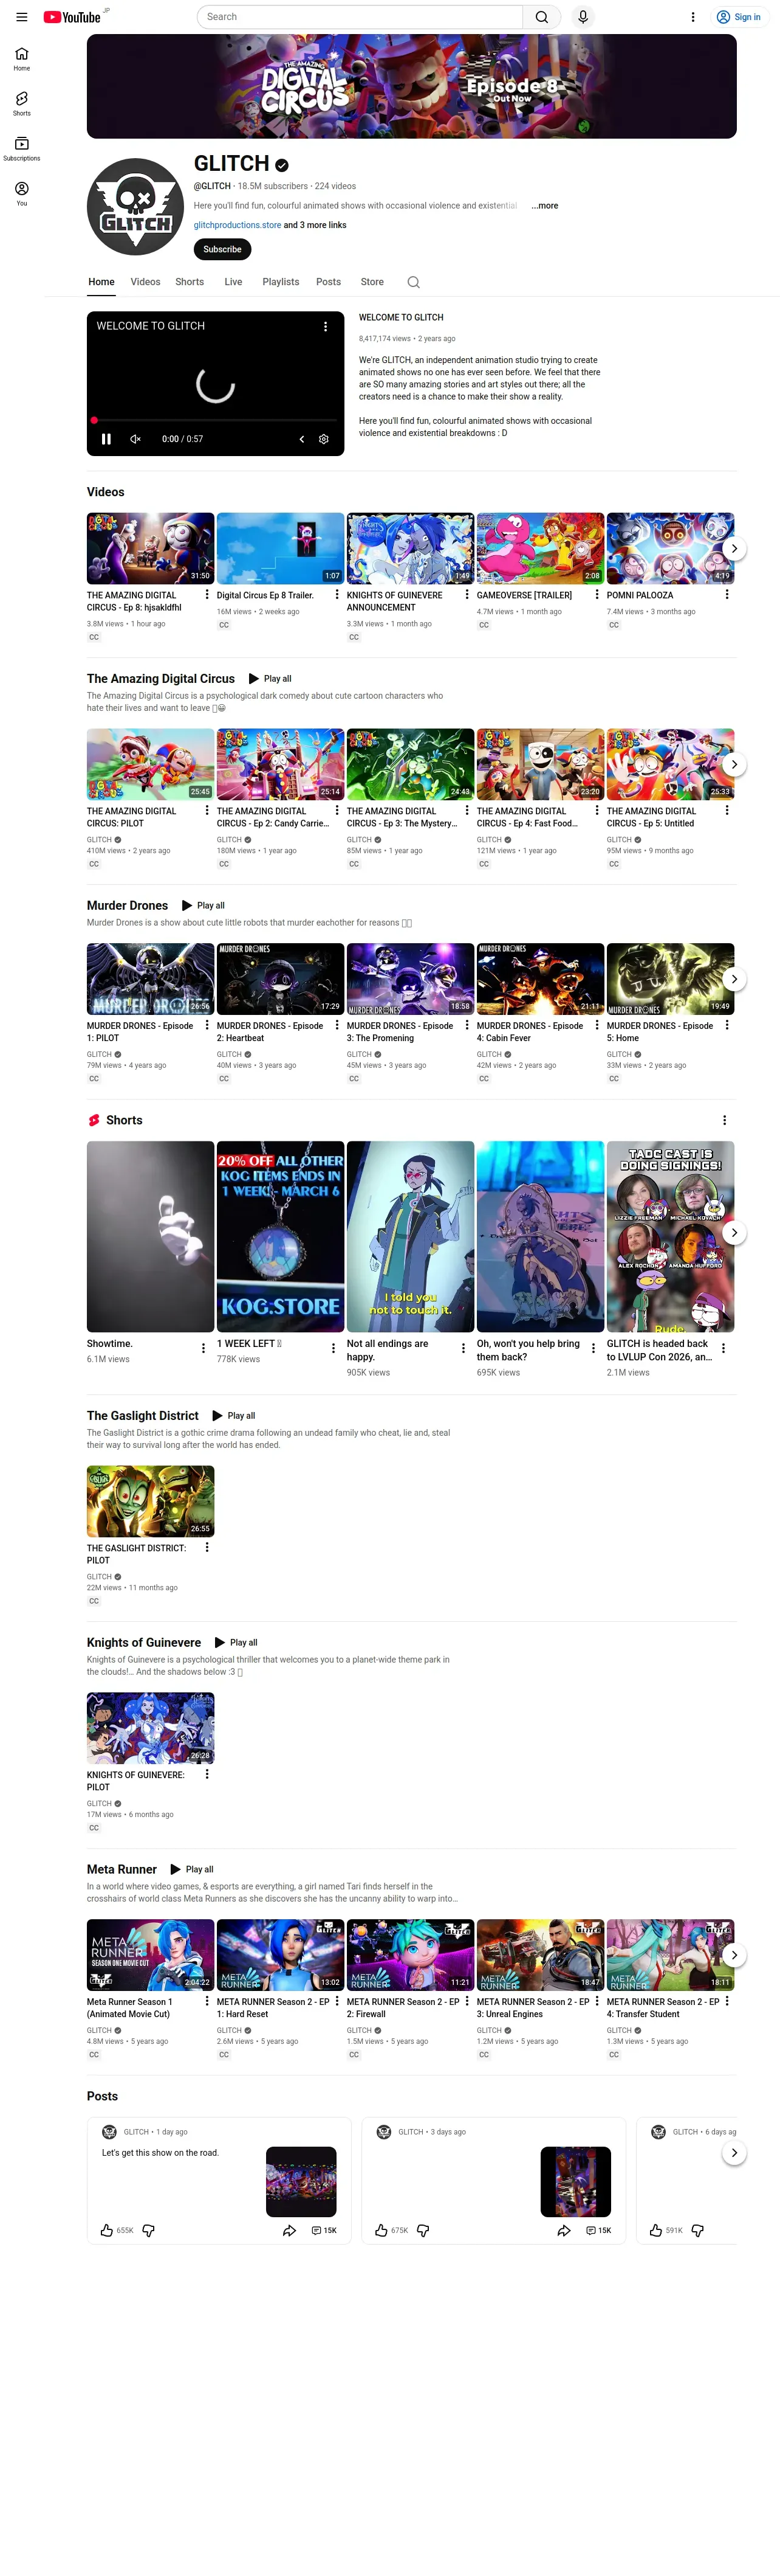Open GAMEOVERSE [TRAILER] video title
Screen dimensions: 780x2576
click(524, 595)
